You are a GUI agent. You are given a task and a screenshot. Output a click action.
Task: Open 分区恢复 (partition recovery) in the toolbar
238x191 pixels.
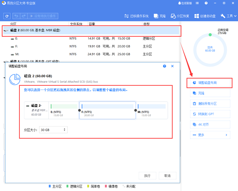tap(180, 16)
